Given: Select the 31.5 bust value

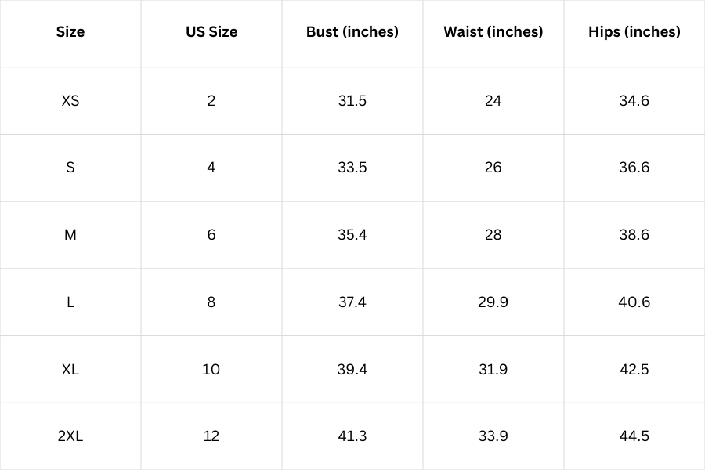Looking at the screenshot, I should pos(352,101).
